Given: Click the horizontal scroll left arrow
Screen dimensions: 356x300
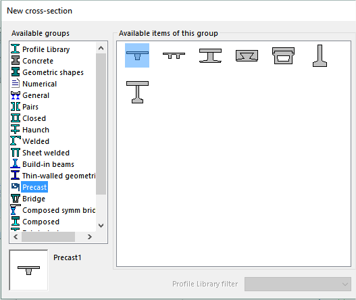Looking at the screenshot, I should [16, 237].
